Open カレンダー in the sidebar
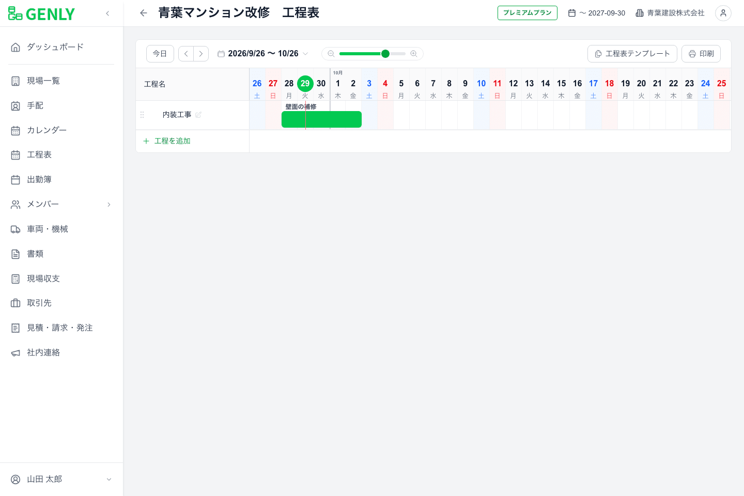 (61, 130)
